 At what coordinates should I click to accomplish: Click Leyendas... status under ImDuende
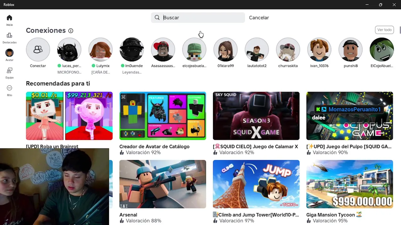pos(132,72)
